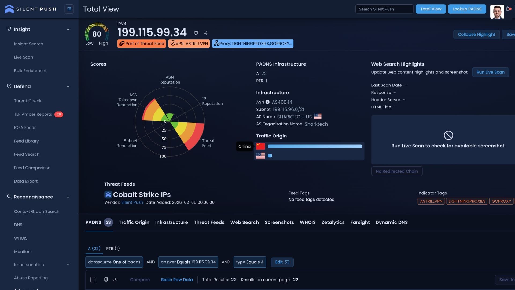The image size is (515, 290).
Task: Click the US flag beside SHARKTECH, US
Action: (x=318, y=116)
